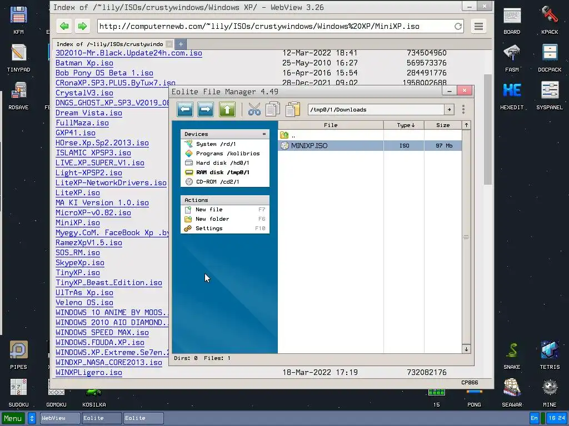Screen dimensions: 569x426
Task: Launch SEAWAR game icon
Action: 512,393
